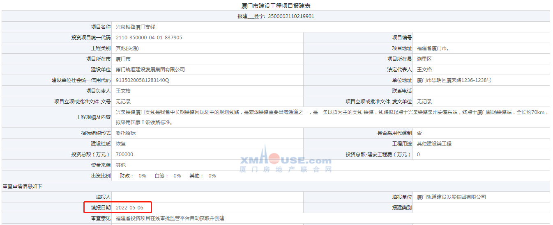
Task: Click the 单位地址 value 厦禾路1236-1238号
Action: point(454,80)
